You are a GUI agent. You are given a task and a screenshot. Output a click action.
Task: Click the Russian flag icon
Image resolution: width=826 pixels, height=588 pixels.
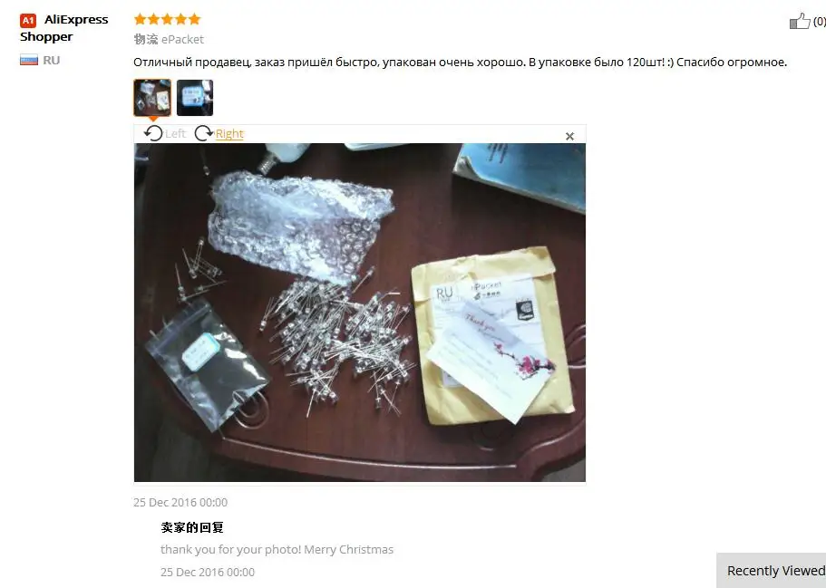(x=29, y=60)
